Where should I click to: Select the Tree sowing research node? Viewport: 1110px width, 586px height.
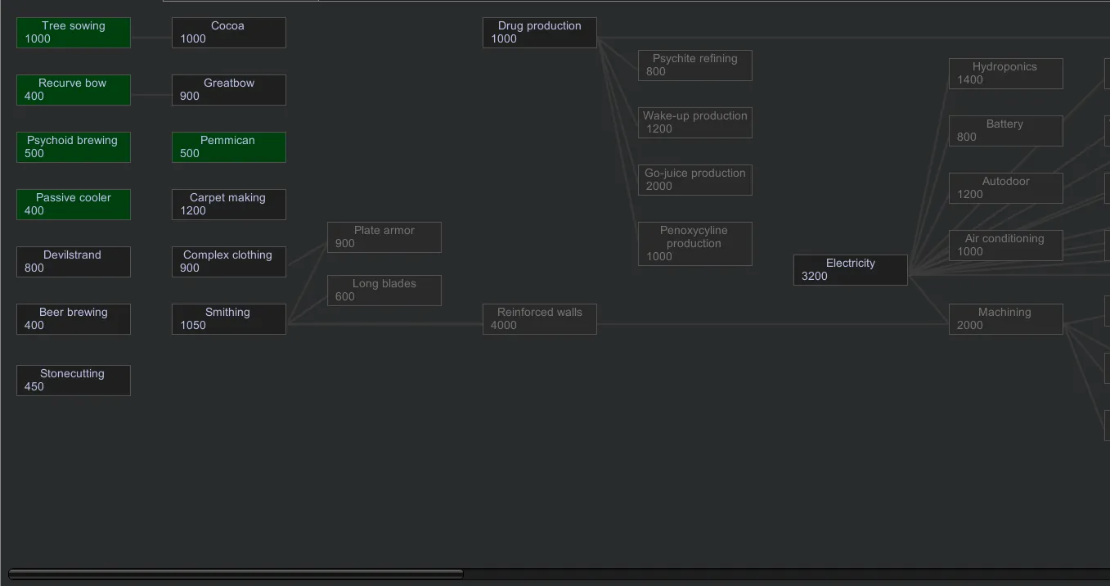(x=74, y=33)
